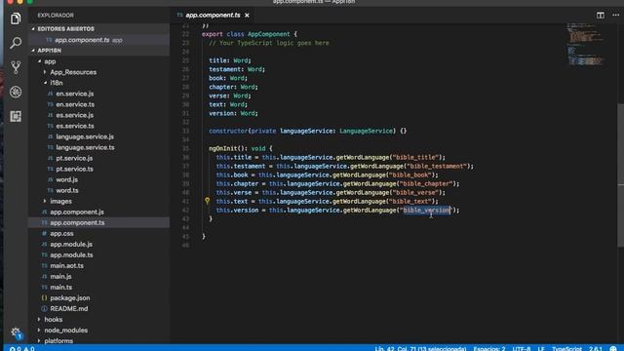Change language mode via TypeScript status entry
624x351 pixels.
[566, 348]
